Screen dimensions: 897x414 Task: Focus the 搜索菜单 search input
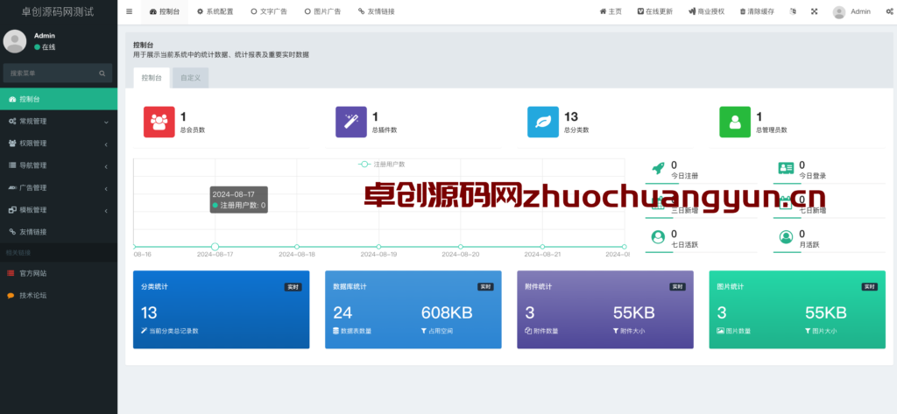50,74
